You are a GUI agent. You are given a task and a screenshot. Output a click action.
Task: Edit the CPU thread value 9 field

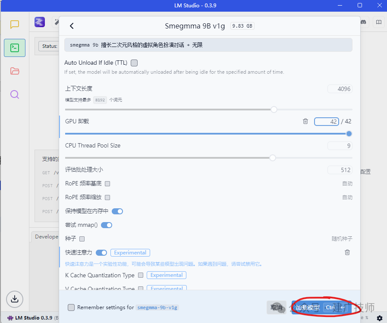340,146
